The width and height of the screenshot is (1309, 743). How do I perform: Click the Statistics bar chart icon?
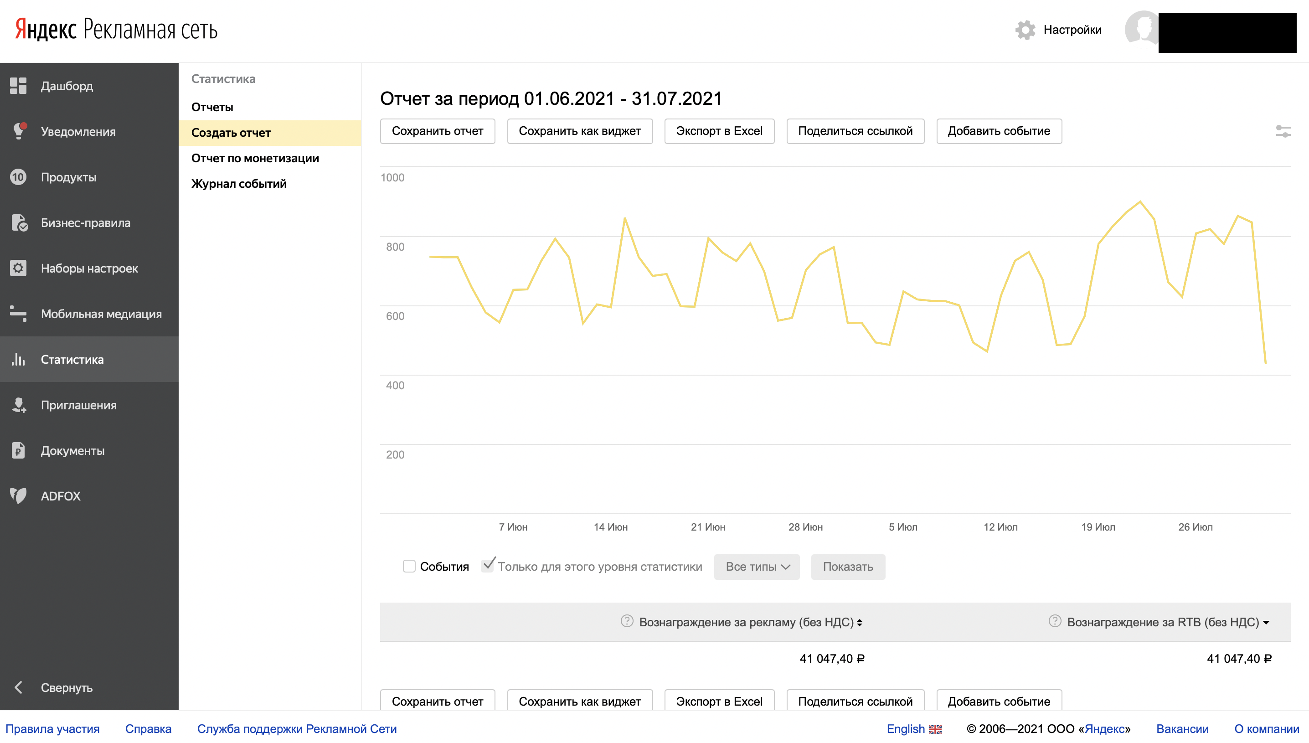(x=18, y=359)
